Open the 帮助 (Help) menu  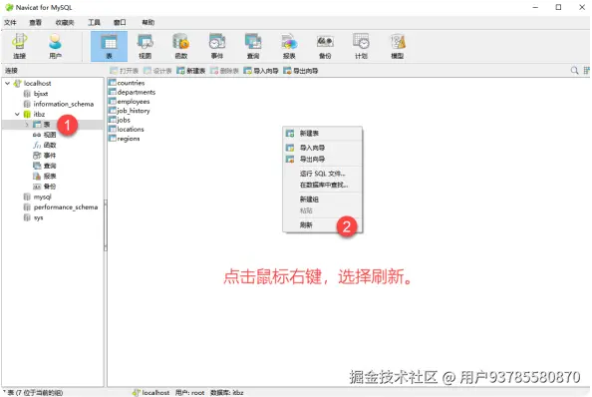(148, 22)
